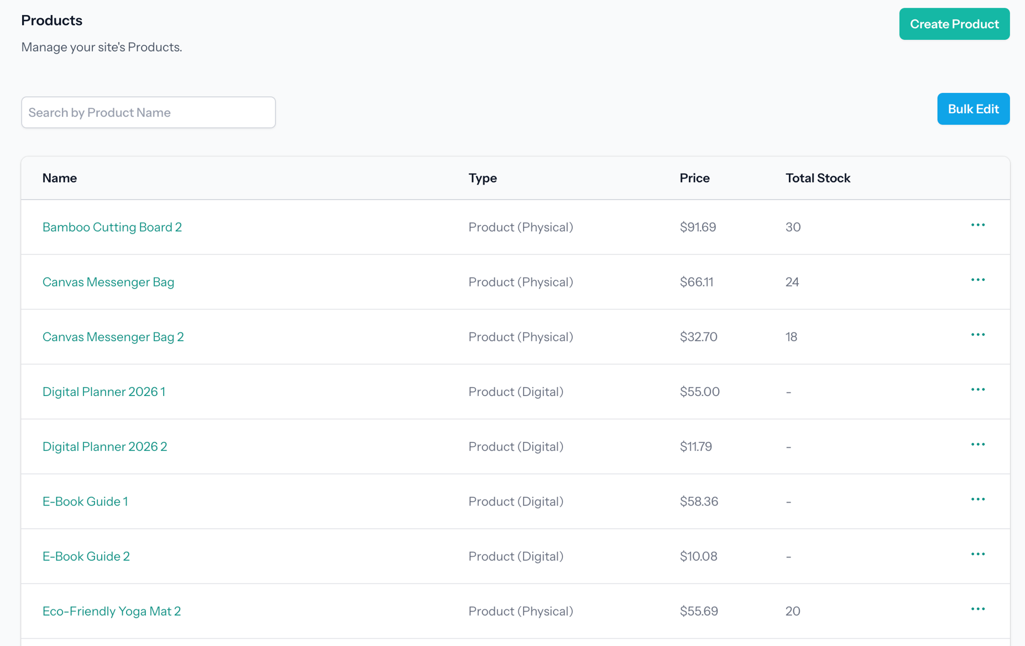Open the Eco-Friendly Yoga Mat 2 product

click(111, 611)
